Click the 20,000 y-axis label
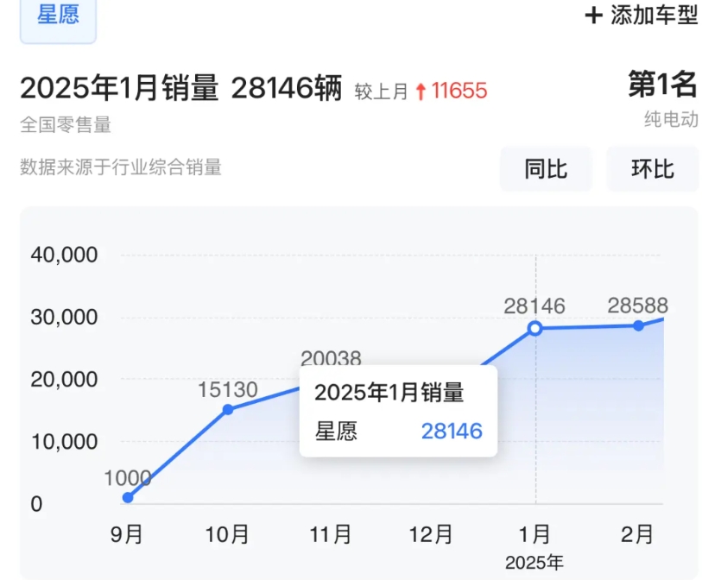The height and width of the screenshot is (580, 702). point(64,379)
